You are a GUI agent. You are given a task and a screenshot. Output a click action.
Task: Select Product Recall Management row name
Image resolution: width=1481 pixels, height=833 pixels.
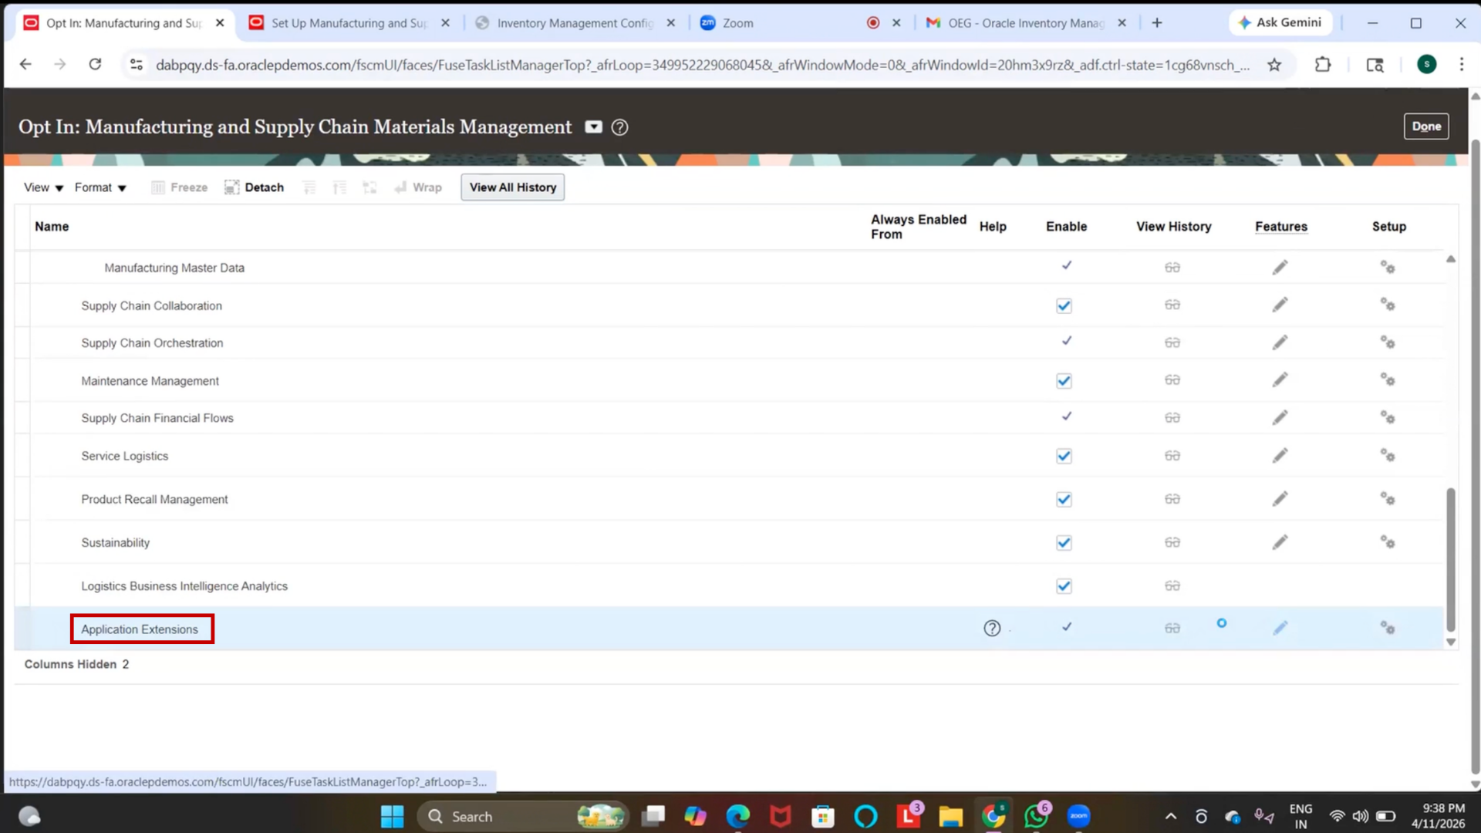coord(154,500)
